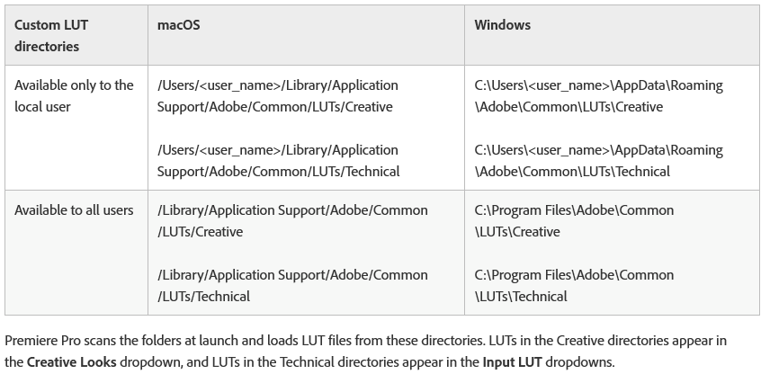Click the Windows Program Files Creative LUTs path
The image size is (779, 383).
[x=574, y=220]
